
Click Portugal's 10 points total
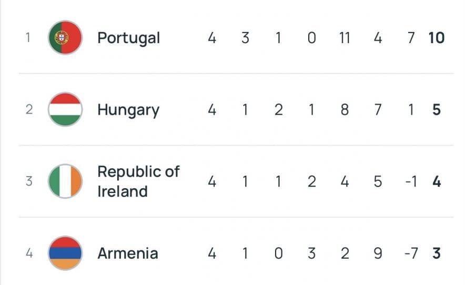point(436,38)
